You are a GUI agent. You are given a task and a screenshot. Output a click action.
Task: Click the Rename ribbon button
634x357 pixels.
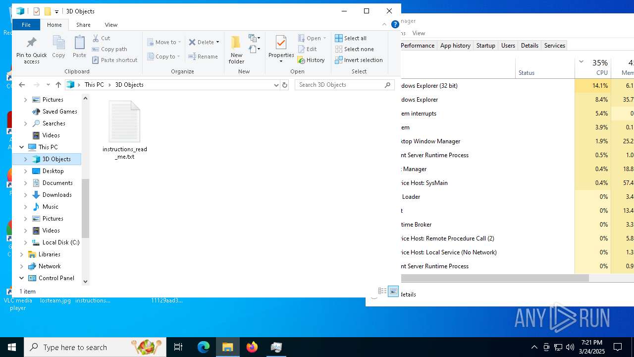tap(204, 57)
